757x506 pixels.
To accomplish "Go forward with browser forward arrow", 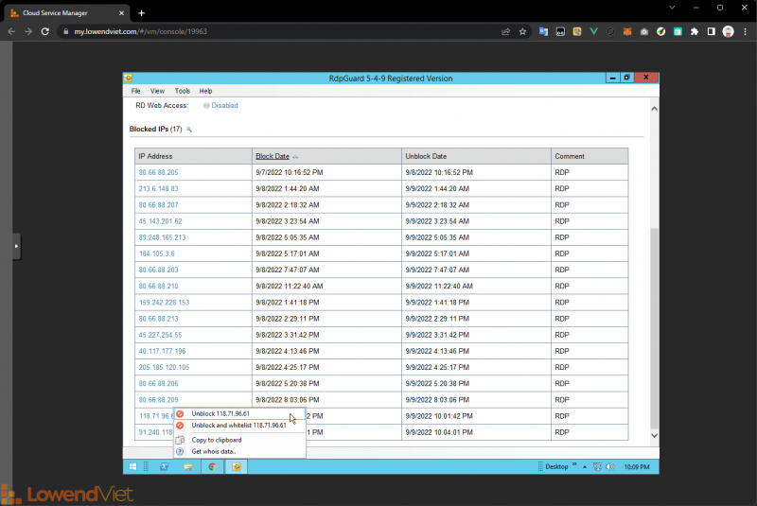I will click(28, 31).
